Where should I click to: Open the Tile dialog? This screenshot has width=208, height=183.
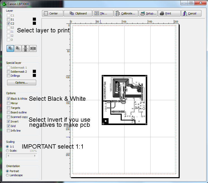click(x=103, y=13)
